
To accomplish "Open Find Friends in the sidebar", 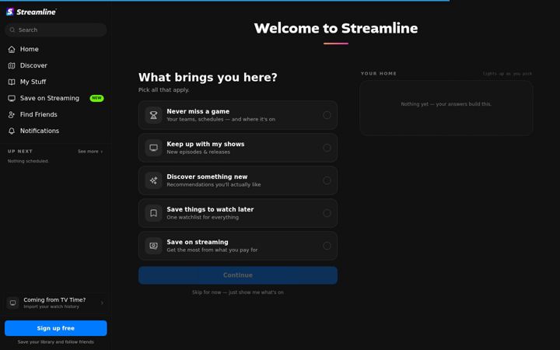I will [56, 114].
